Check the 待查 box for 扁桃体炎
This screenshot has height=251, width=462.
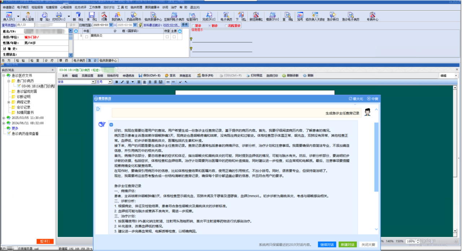click(167, 36)
